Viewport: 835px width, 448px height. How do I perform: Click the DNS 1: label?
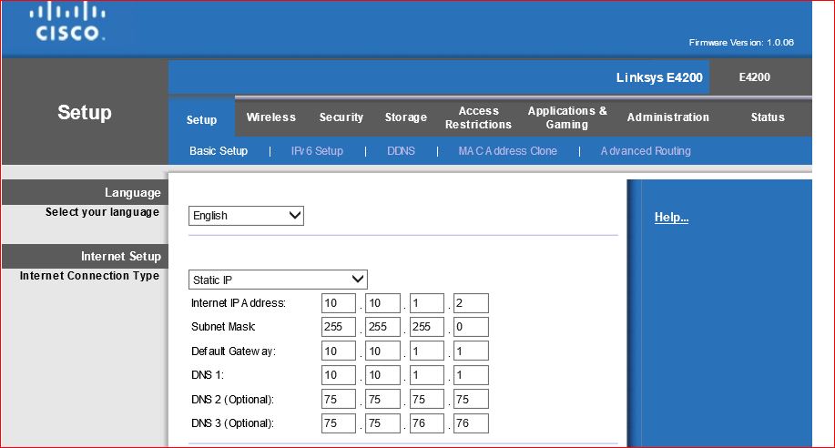207,375
